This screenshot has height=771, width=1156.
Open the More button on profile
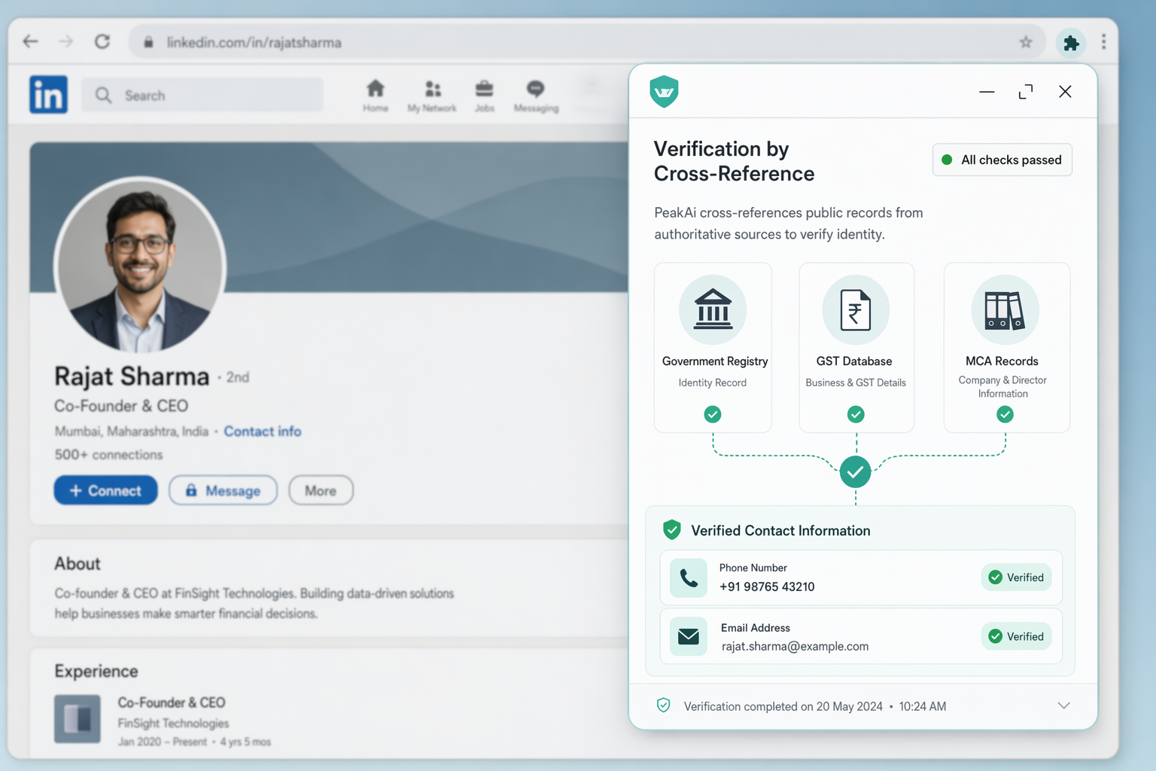(321, 490)
